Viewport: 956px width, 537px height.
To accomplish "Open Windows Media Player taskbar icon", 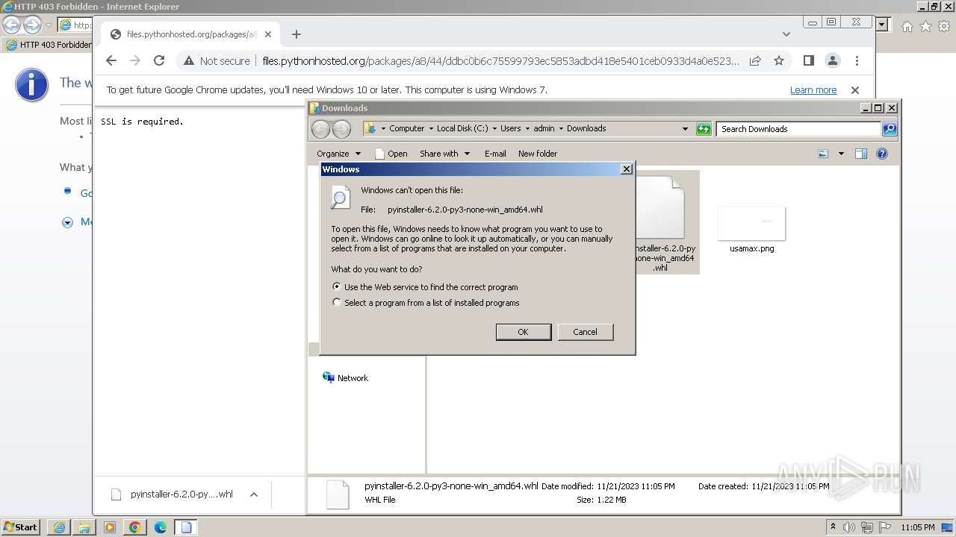I will (x=110, y=527).
